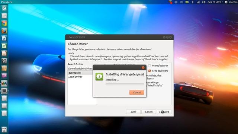
Task: Open the santoso user menu
Action: pos(233,2)
